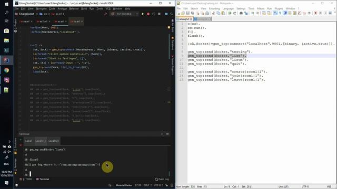The image size is (337, 189).
Task: Open UTF-8 encoding selector in IntelliJ status bar
Action: point(158,185)
